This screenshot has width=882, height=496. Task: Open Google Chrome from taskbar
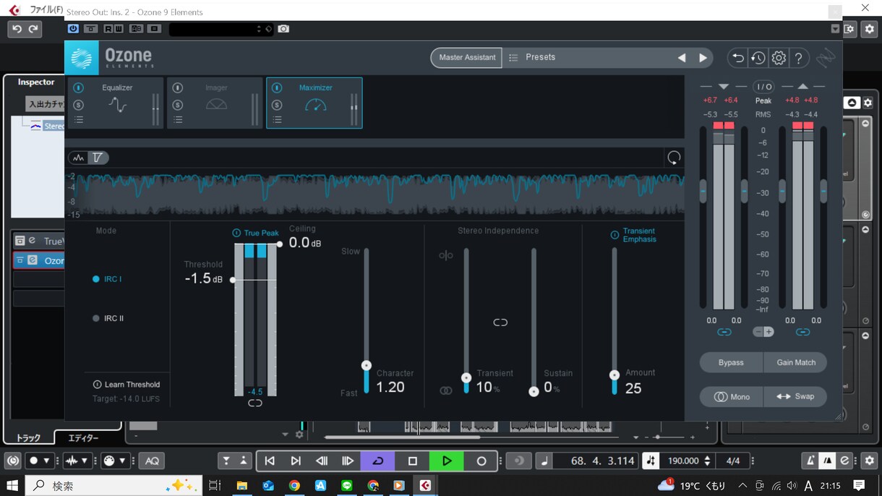click(294, 486)
